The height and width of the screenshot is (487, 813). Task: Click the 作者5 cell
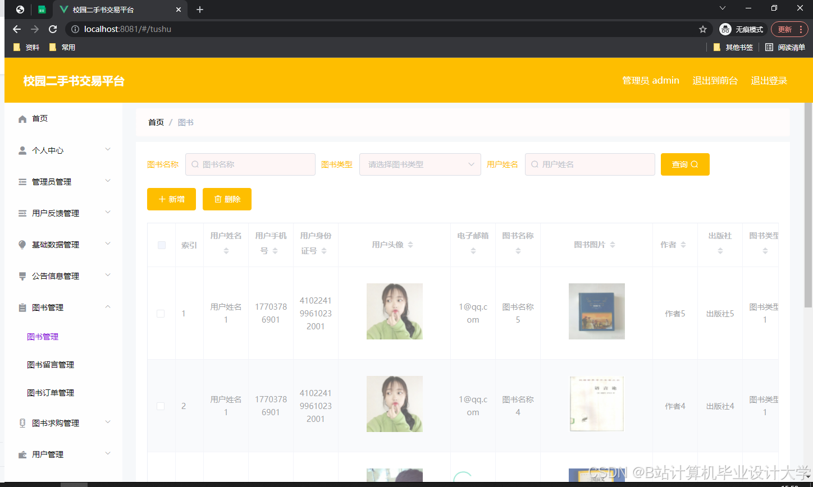tap(675, 314)
